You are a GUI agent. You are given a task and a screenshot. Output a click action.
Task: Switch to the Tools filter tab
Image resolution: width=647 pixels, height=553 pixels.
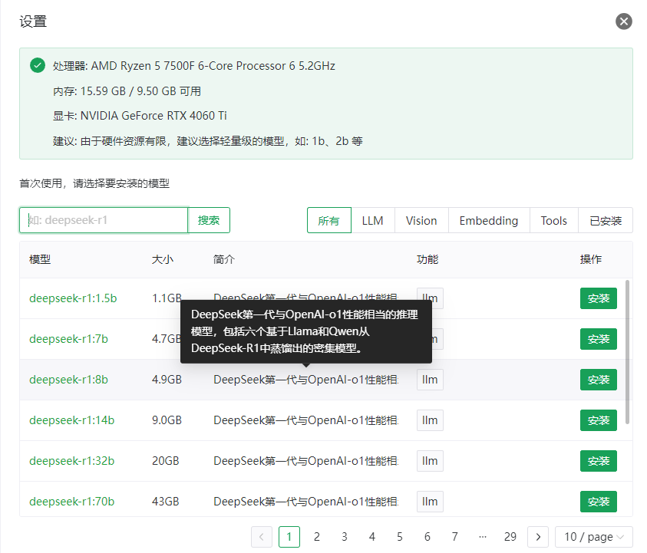(553, 220)
